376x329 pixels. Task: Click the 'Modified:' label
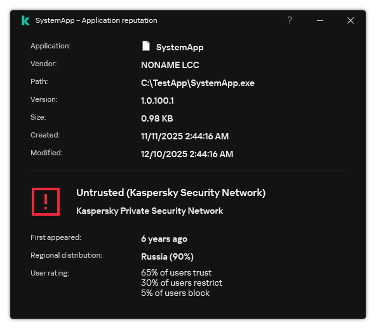(x=46, y=153)
